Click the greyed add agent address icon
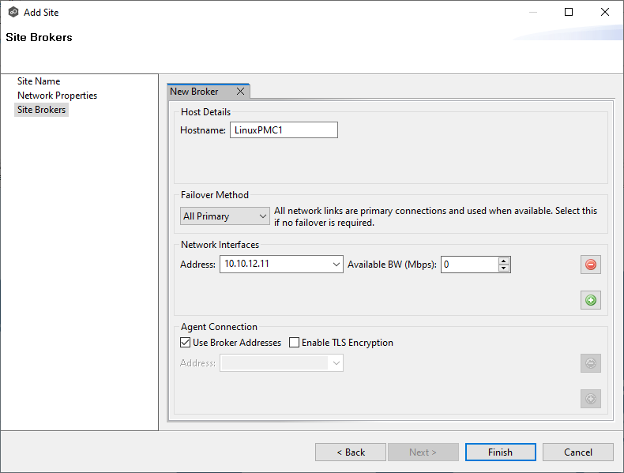The image size is (624, 473). [x=590, y=399]
